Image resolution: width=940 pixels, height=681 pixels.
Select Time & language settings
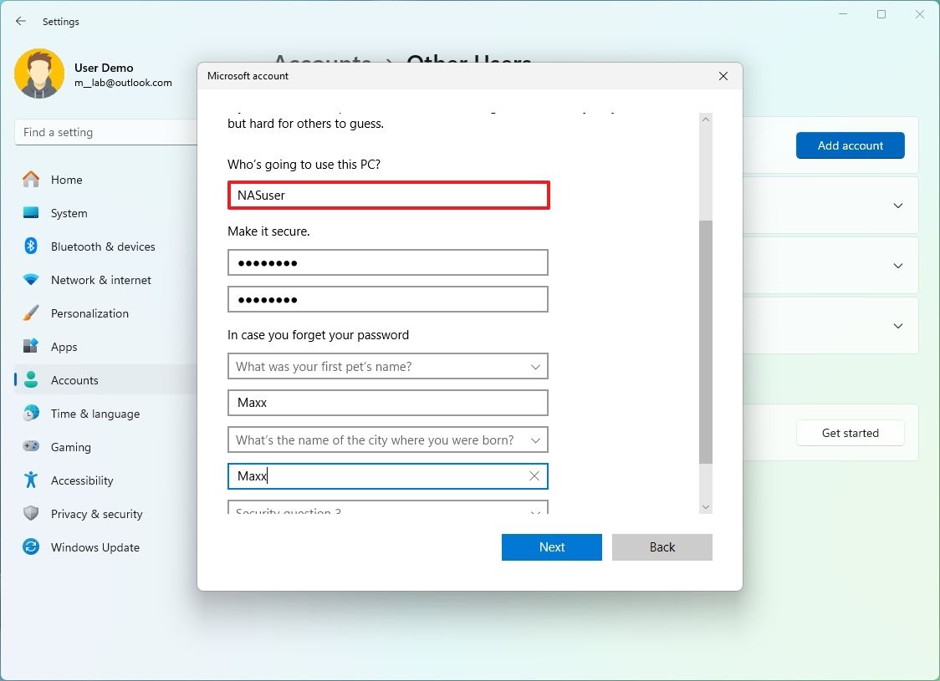tap(95, 414)
